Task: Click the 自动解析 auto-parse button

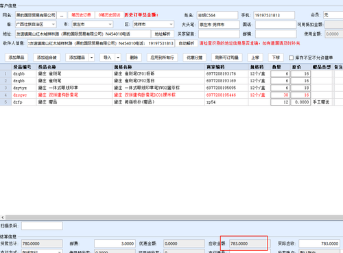Action: (x=187, y=43)
